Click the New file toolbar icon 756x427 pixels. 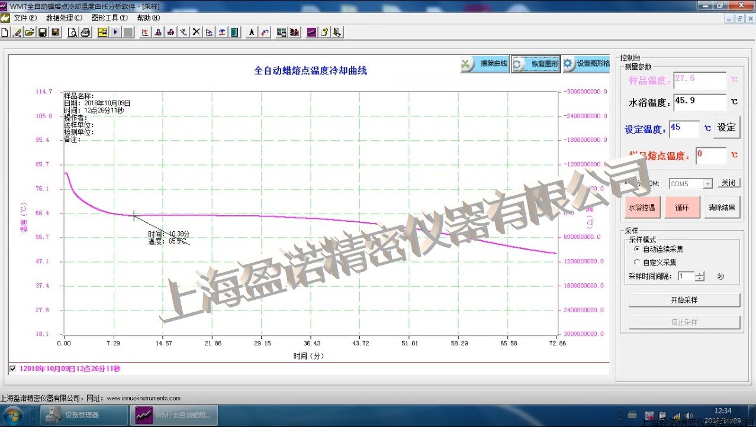pyautogui.click(x=5, y=33)
